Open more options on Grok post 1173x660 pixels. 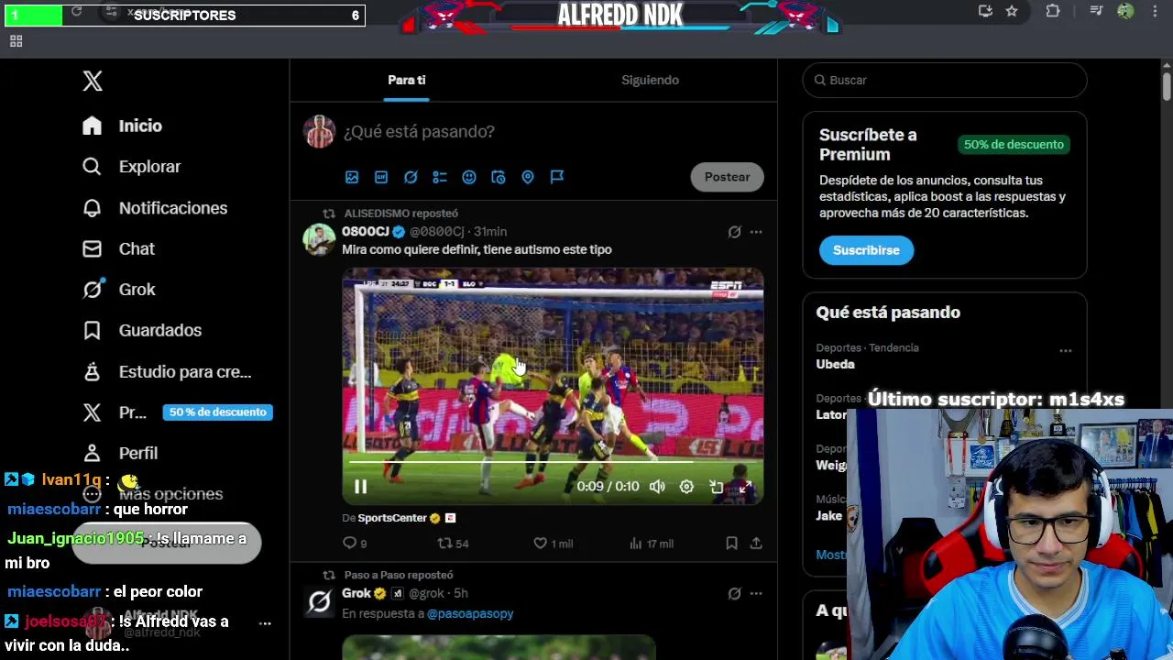(x=756, y=594)
